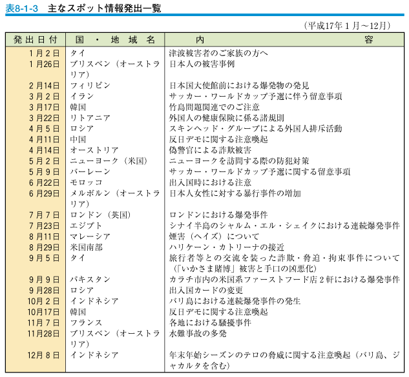Select the date 3月17日

click(x=44, y=107)
